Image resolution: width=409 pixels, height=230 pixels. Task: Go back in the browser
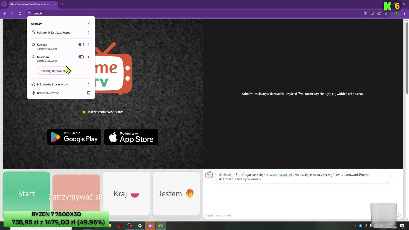tap(4, 13)
